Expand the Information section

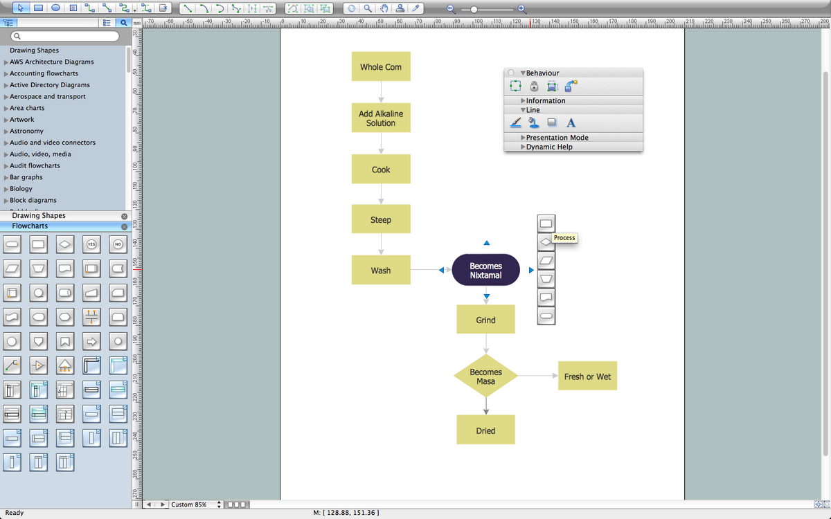523,101
